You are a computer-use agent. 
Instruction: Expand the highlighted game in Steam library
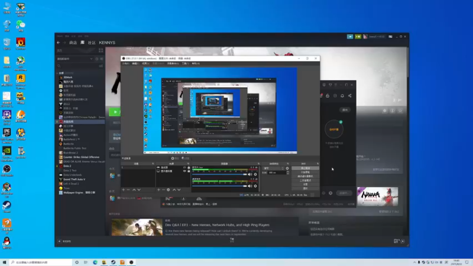[x=57, y=122]
